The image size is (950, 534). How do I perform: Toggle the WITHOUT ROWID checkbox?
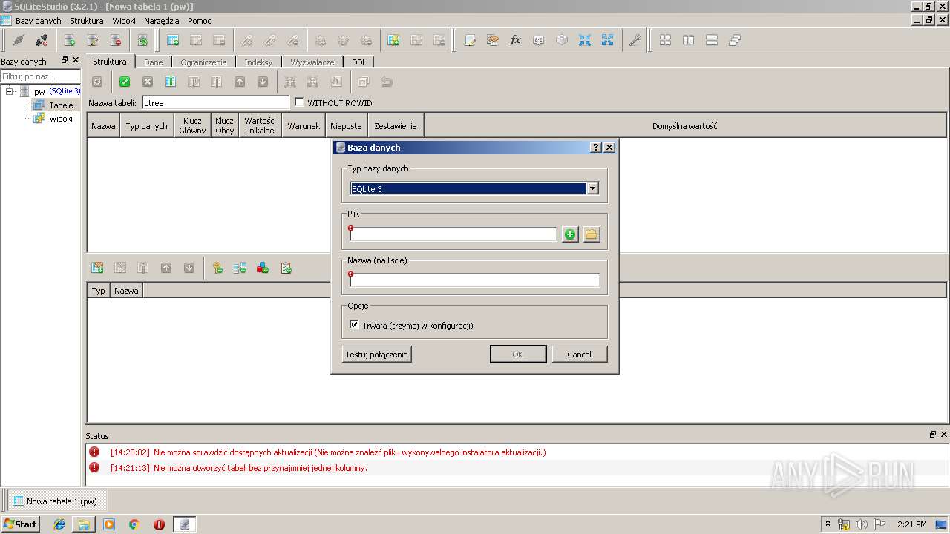(x=300, y=102)
